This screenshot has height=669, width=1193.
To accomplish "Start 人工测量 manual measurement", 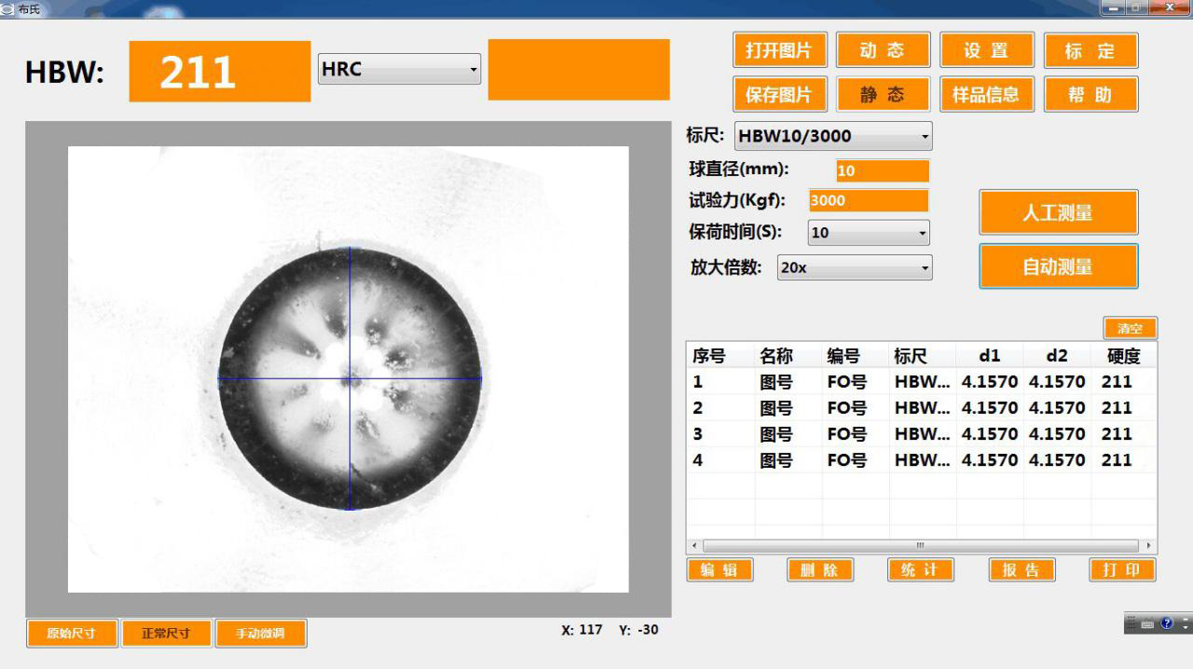I will 1058,212.
